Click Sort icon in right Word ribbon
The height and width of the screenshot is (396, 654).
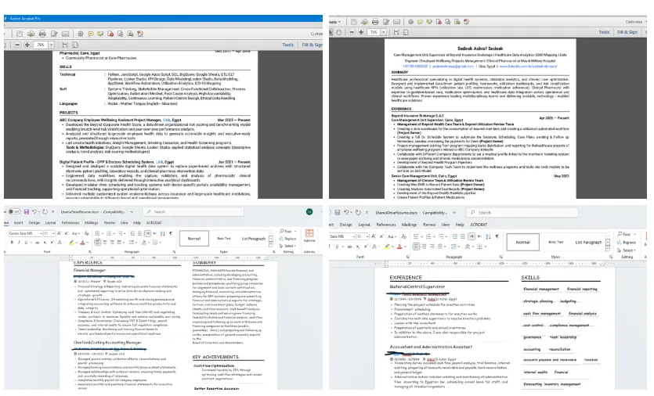click(x=488, y=236)
